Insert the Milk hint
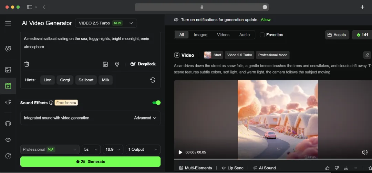 click(106, 80)
